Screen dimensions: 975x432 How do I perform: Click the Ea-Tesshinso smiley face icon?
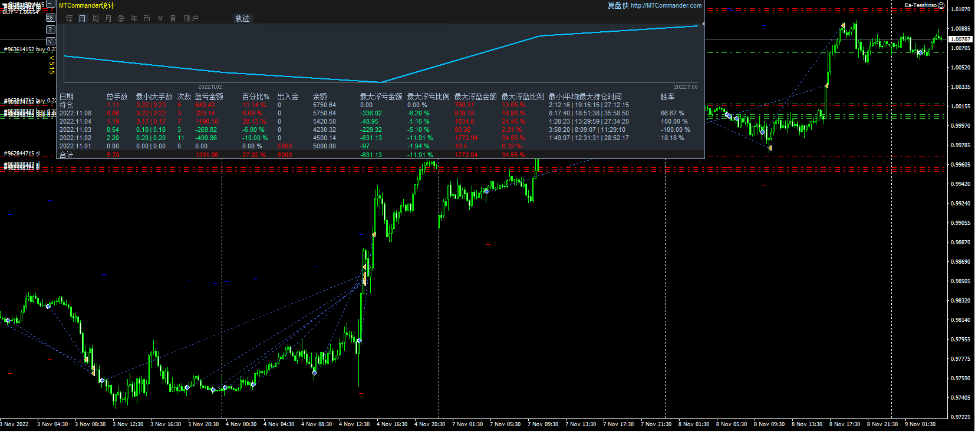point(941,5)
